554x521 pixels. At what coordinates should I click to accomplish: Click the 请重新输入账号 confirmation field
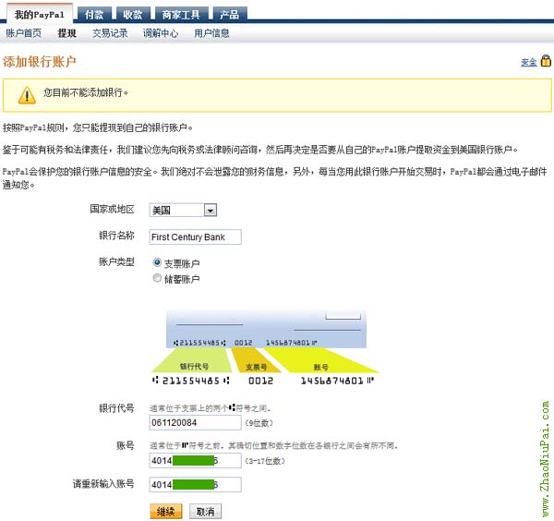pyautogui.click(x=195, y=485)
